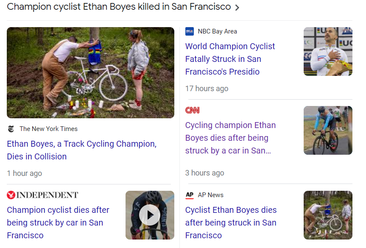Viewport: 366px width, 248px height.
Task: Expand the Ethan Boyes story header chevron
Action: pyautogui.click(x=237, y=8)
